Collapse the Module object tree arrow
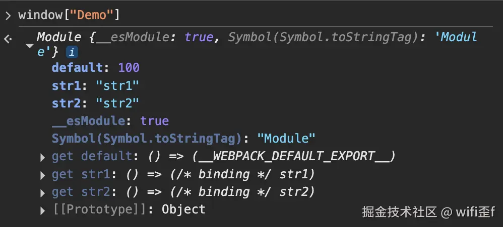This screenshot has width=503, height=227. pyautogui.click(x=30, y=46)
